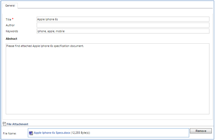
Task: Click the File Name: label
Action: (x=10, y=134)
